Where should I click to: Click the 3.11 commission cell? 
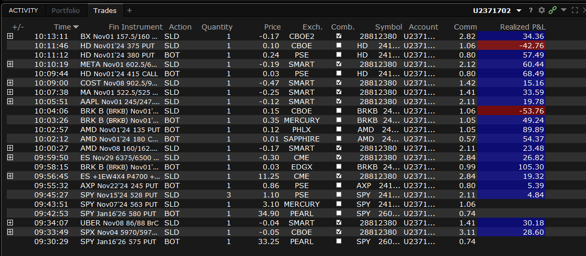[x=467, y=232]
